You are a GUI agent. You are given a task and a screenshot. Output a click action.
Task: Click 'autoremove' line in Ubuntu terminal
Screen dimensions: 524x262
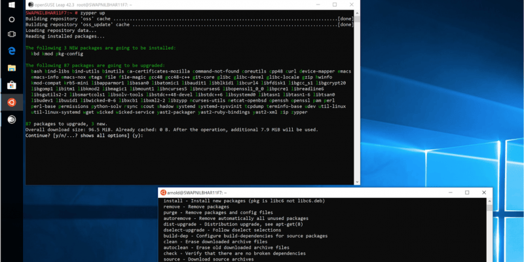(x=236, y=218)
